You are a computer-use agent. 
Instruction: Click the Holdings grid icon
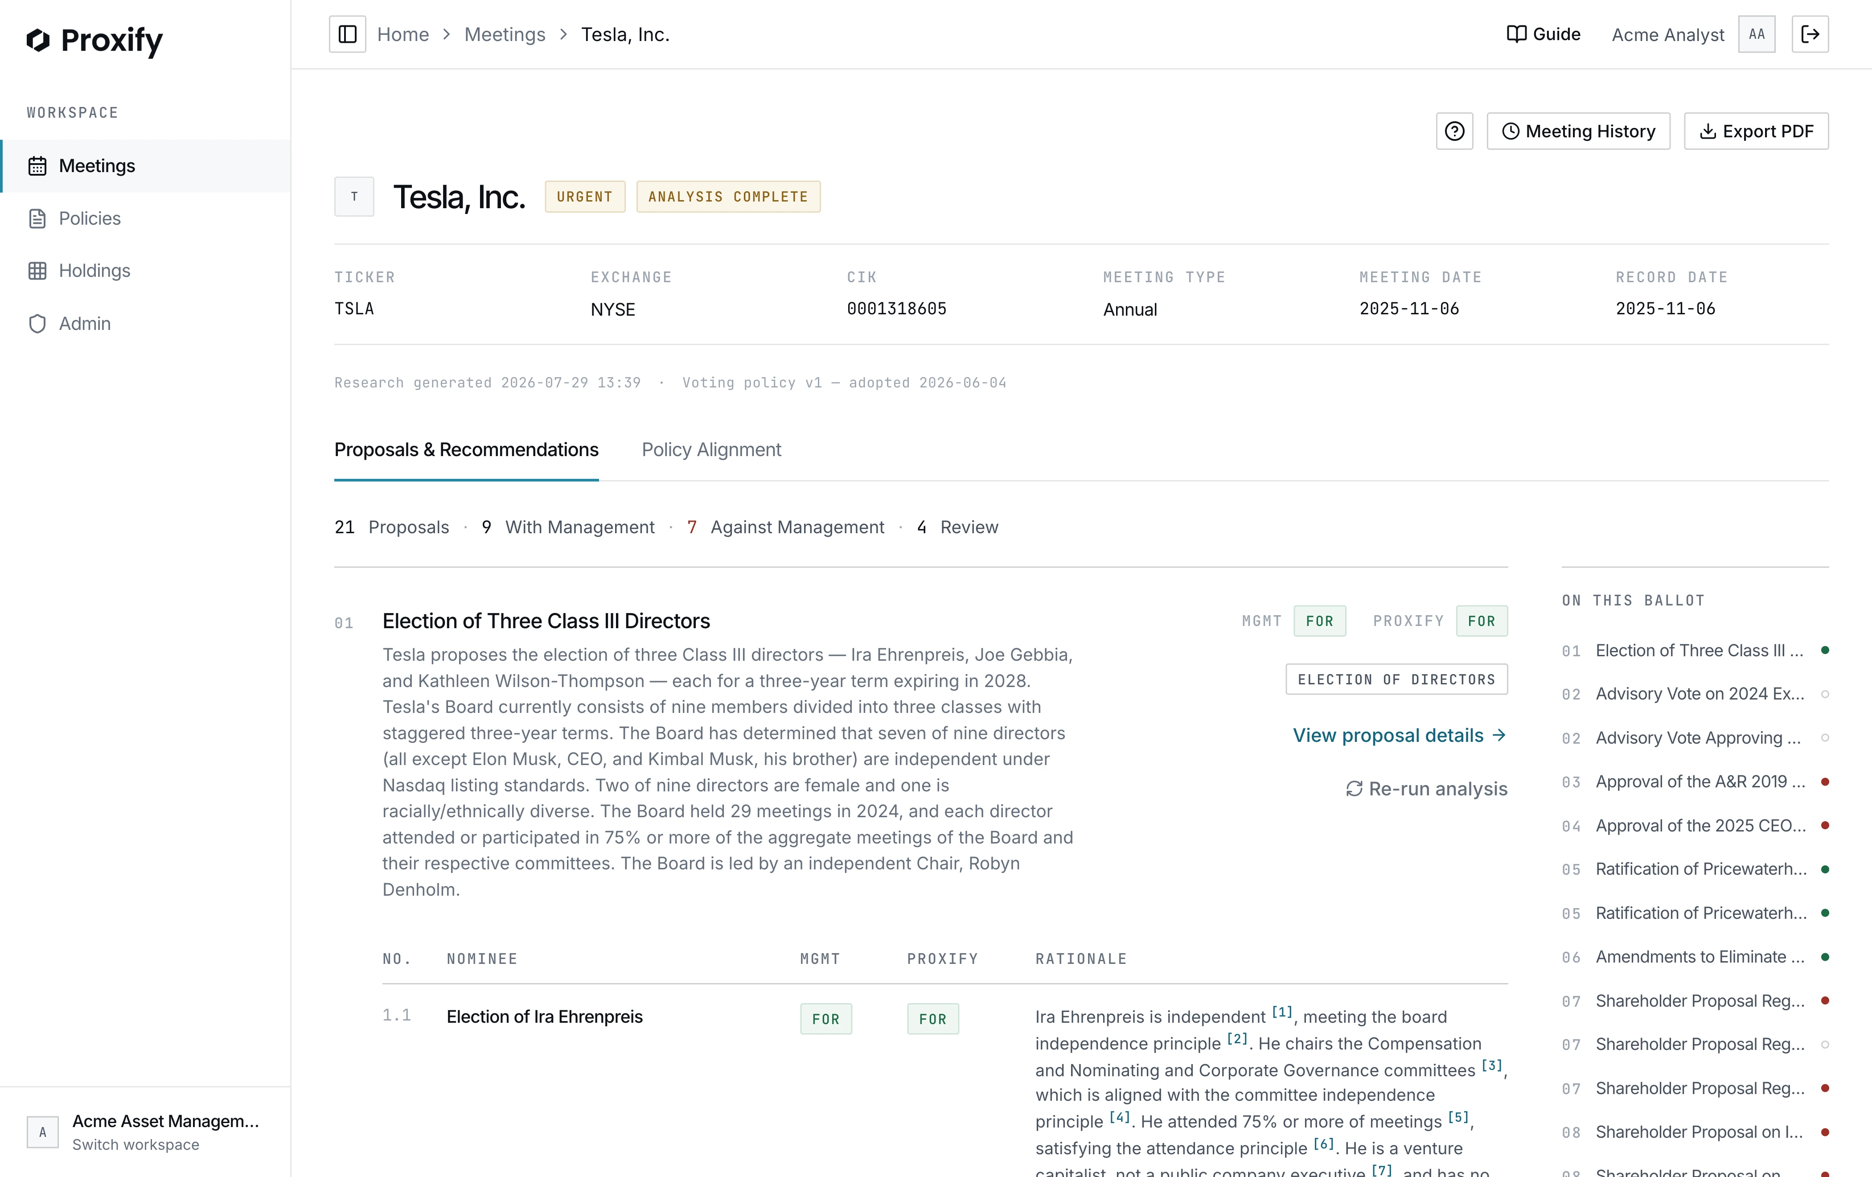pyautogui.click(x=37, y=271)
